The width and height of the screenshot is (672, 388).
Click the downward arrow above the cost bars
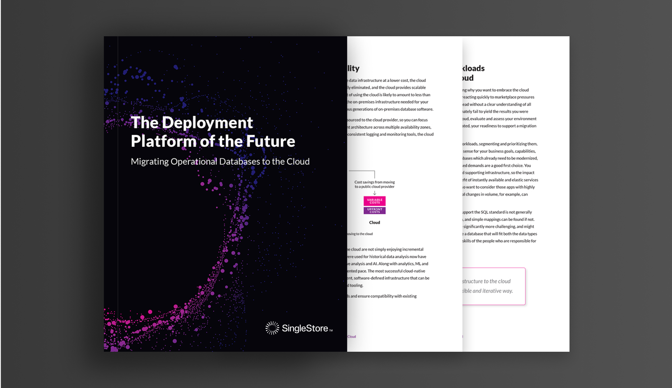pyautogui.click(x=374, y=192)
